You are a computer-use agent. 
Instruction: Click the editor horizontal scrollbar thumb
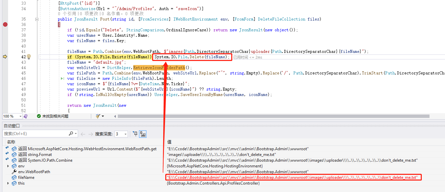tap(274, 116)
